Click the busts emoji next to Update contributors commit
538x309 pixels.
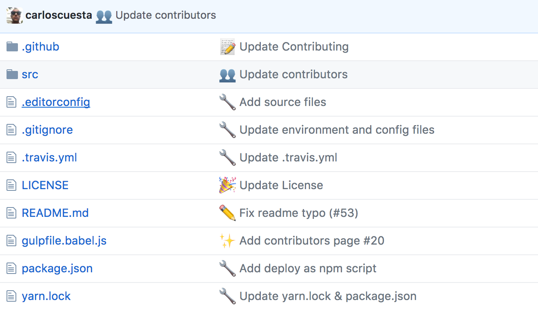coord(227,74)
